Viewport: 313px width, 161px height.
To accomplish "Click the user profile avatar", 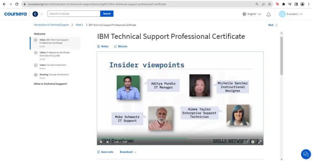I will pos(282,14).
